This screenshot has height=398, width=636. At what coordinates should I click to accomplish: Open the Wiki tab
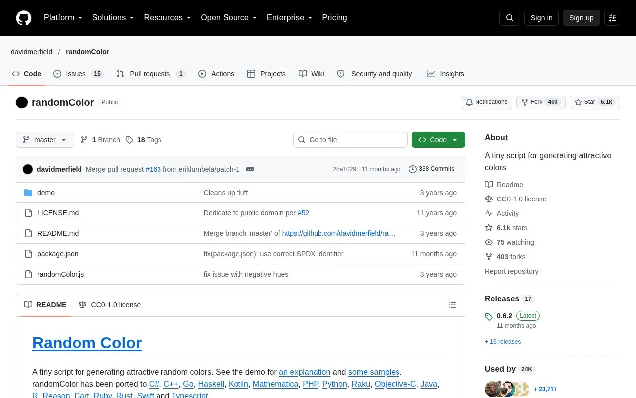click(312, 74)
